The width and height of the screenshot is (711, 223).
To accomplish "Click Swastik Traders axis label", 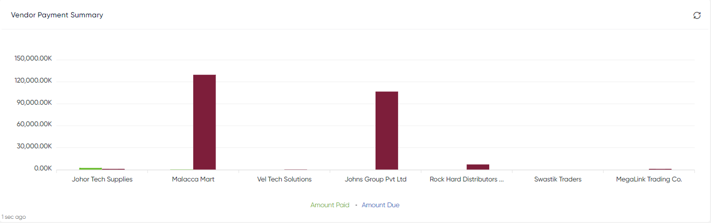I will (x=558, y=179).
